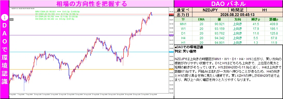Select the H1 timeframe value beside 時間足

point(265,10)
